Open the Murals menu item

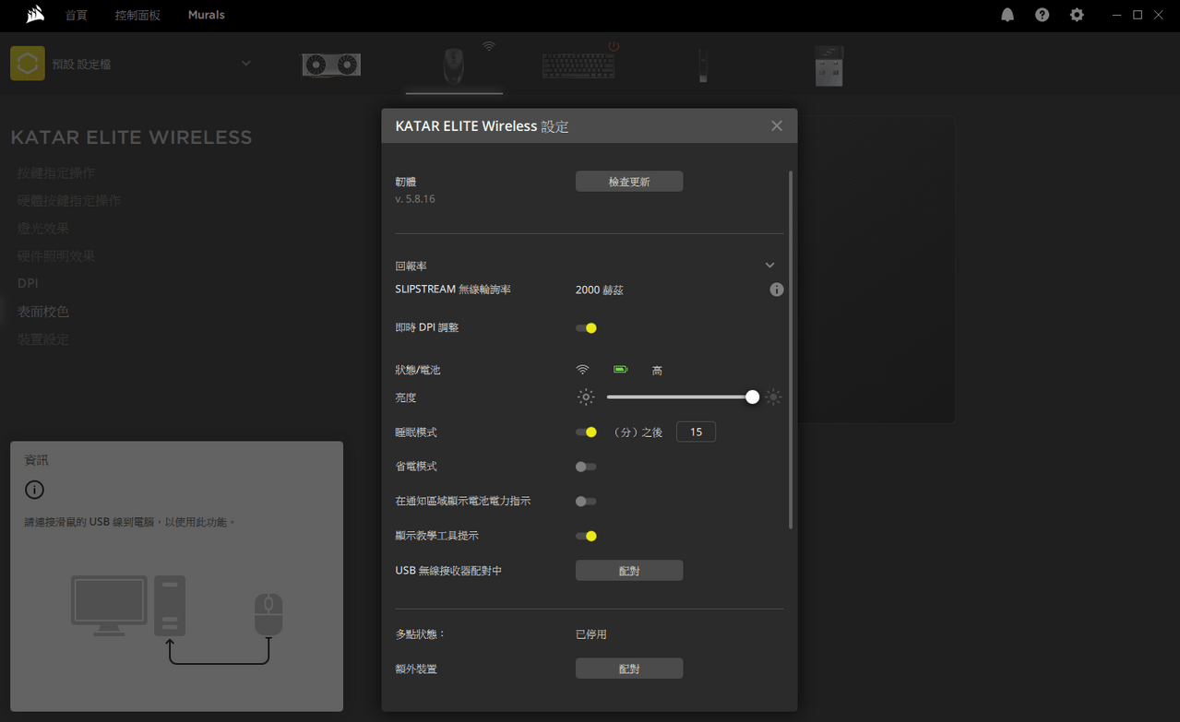click(206, 15)
